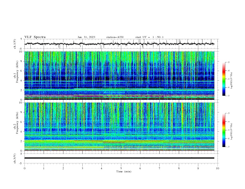Click the ch.1 voltage waveform trace
Image resolution: width=245 pixels, height=189 pixels.
coord(119,44)
